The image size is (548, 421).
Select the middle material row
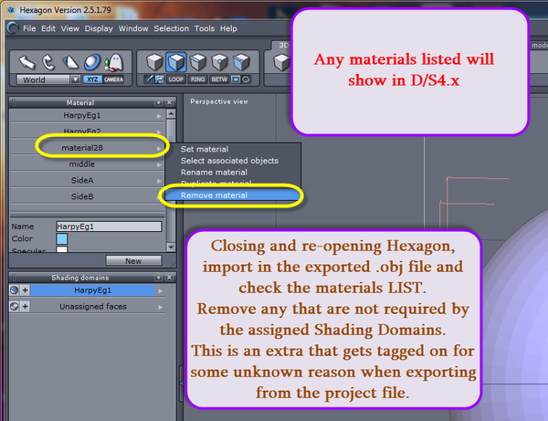[87, 164]
